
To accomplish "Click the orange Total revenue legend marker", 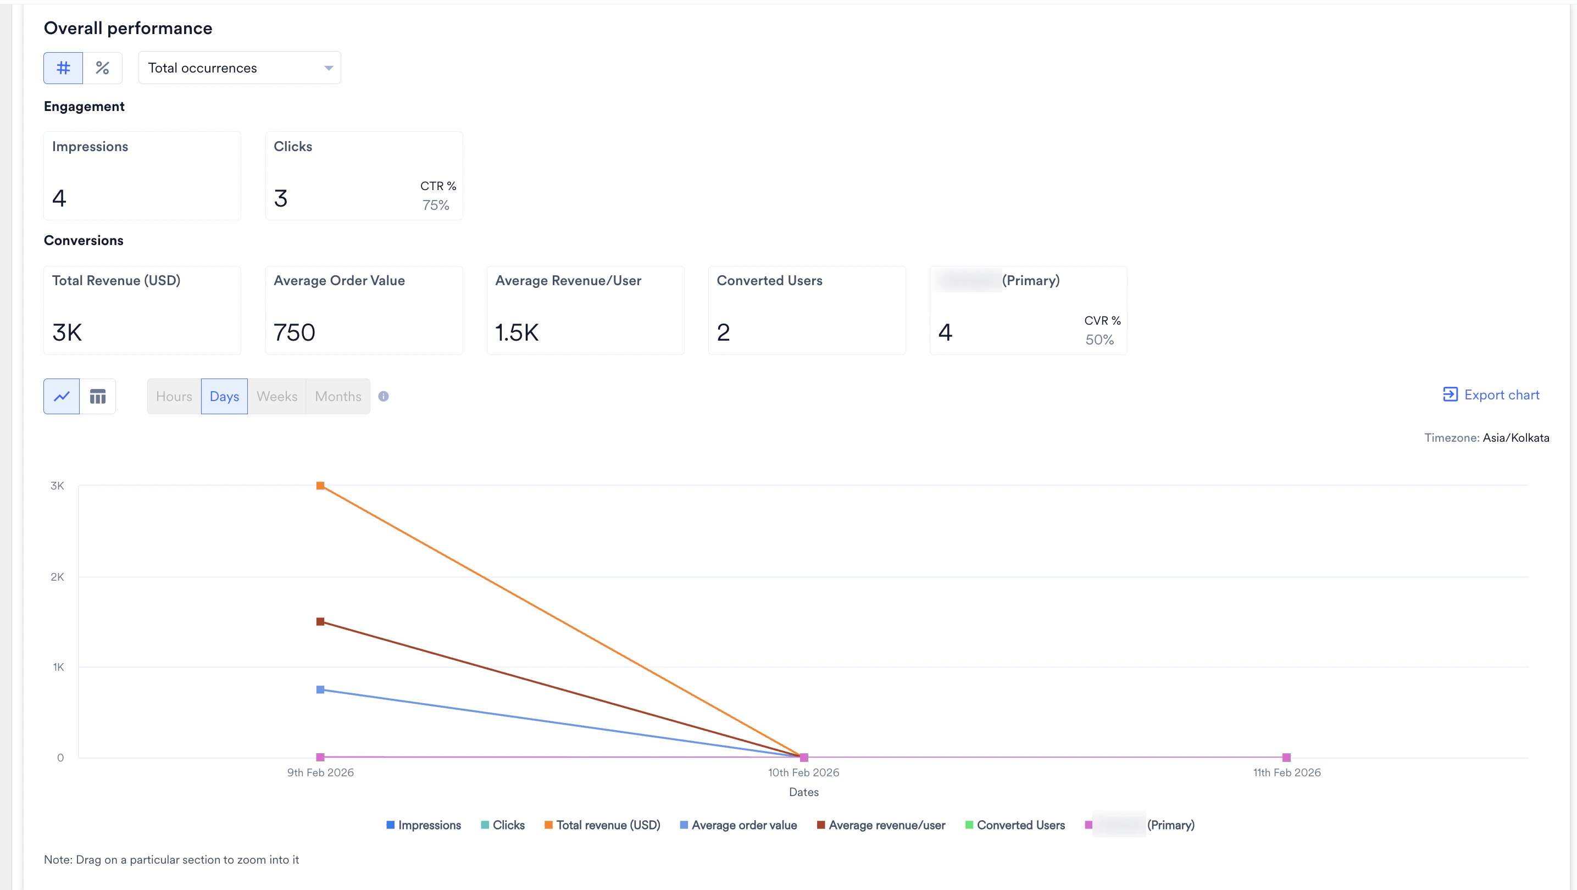I will [548, 825].
